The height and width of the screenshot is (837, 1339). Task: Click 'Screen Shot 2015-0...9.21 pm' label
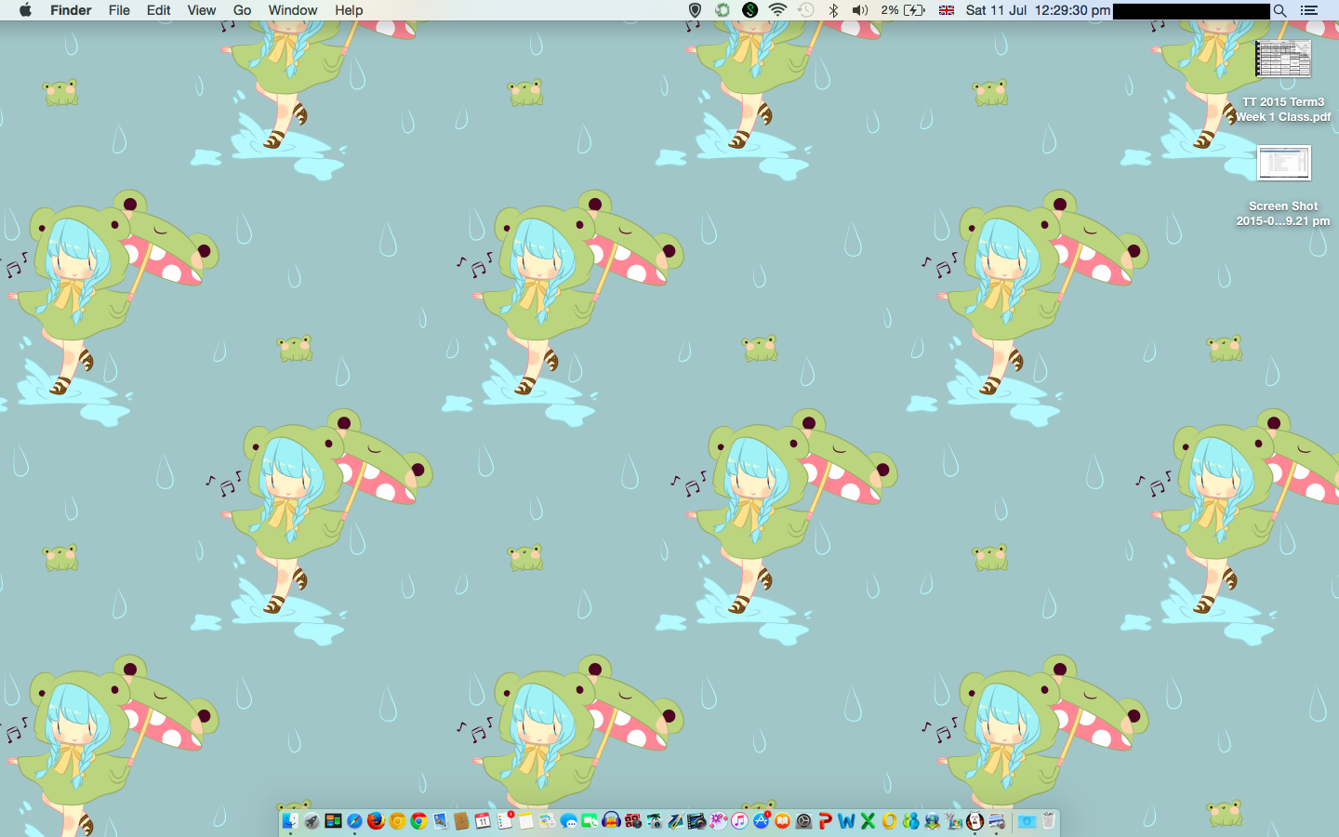(x=1283, y=214)
